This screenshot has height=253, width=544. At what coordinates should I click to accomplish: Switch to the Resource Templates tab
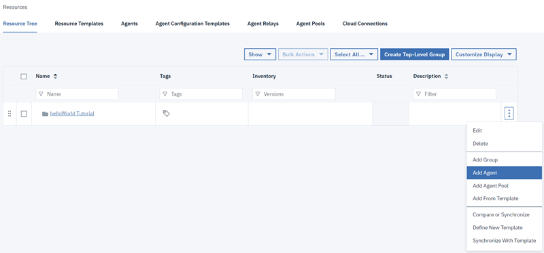click(79, 24)
